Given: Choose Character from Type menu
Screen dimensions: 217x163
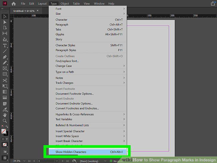Looking at the screenshot, I should (x=88, y=19).
